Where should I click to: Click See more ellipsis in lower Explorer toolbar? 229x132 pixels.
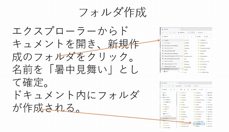pyautogui.click(x=206, y=89)
